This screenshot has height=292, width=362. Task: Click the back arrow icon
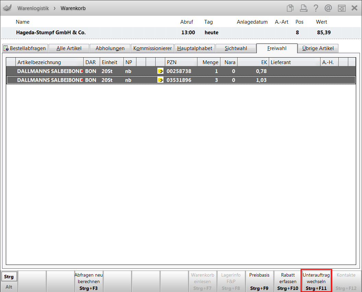pos(8,8)
